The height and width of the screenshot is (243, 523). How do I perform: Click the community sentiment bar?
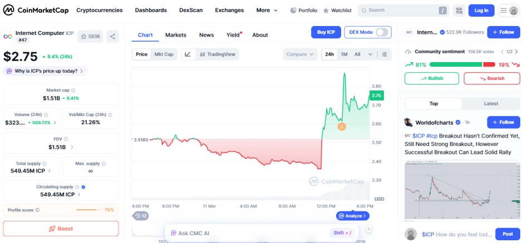click(462, 64)
